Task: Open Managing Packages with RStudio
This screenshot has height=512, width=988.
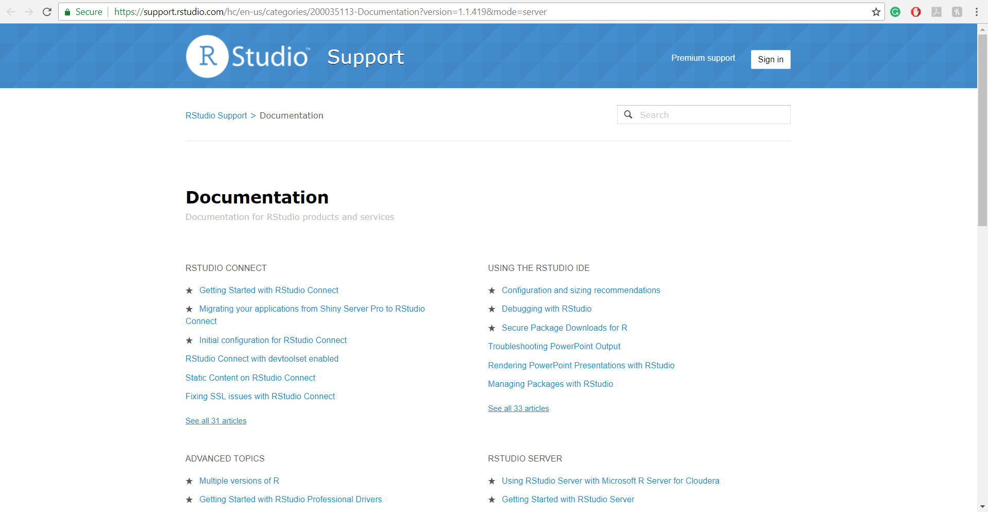Action: [x=551, y=384]
